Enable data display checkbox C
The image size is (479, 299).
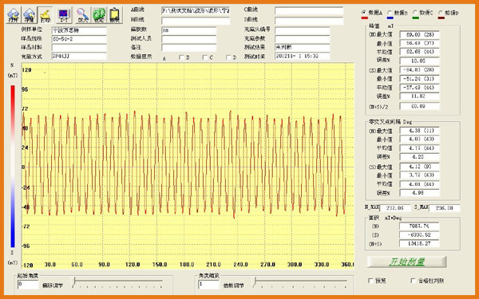[205, 57]
